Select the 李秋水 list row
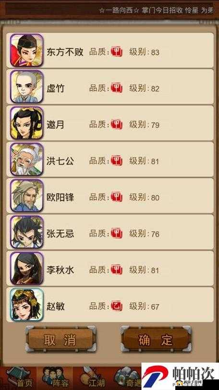 pos(110,268)
